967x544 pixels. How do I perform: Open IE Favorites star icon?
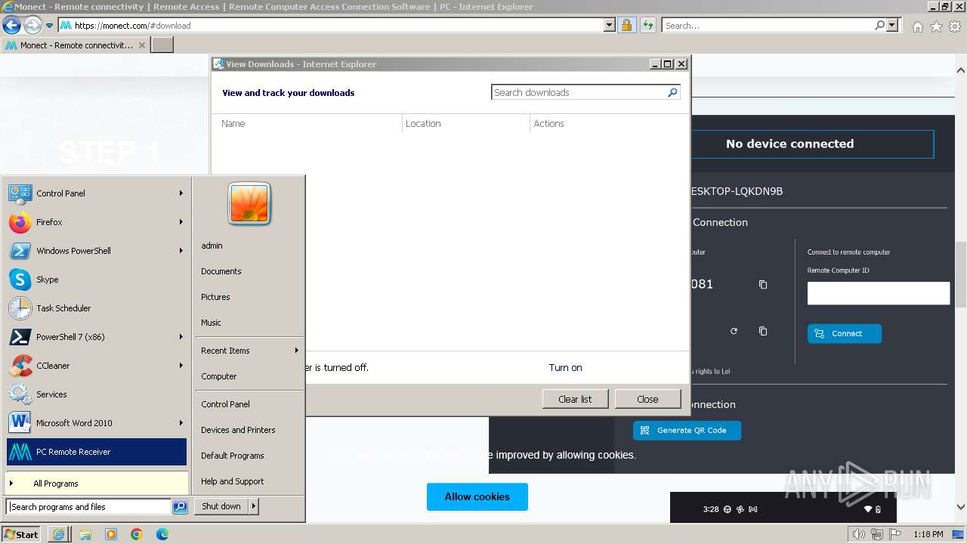click(x=936, y=26)
